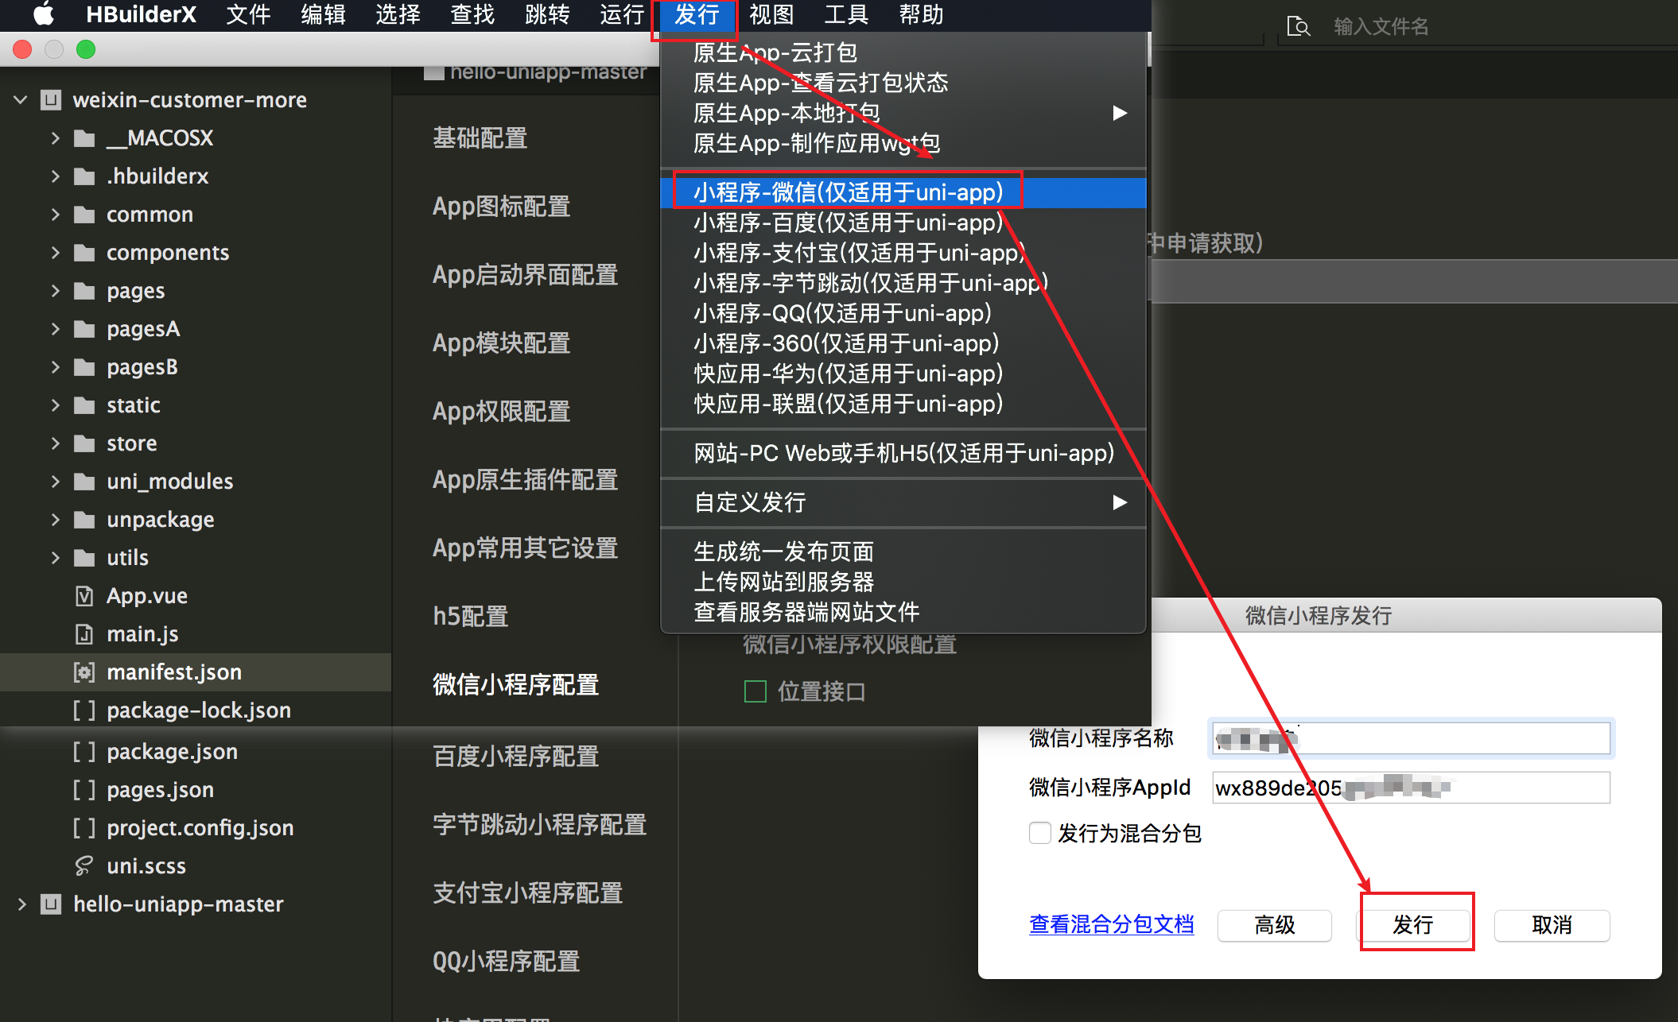
Task: Collapse the weixin-customer-more project tree
Action: [21, 100]
